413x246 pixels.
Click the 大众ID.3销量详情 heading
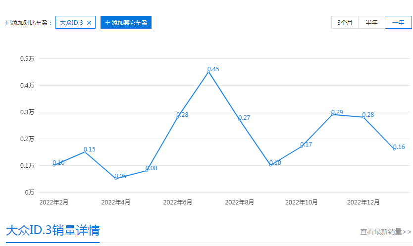pyautogui.click(x=52, y=230)
